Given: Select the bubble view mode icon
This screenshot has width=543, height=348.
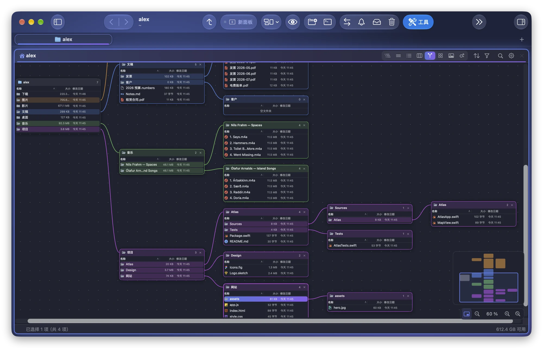Looking at the screenshot, I should tap(462, 56).
